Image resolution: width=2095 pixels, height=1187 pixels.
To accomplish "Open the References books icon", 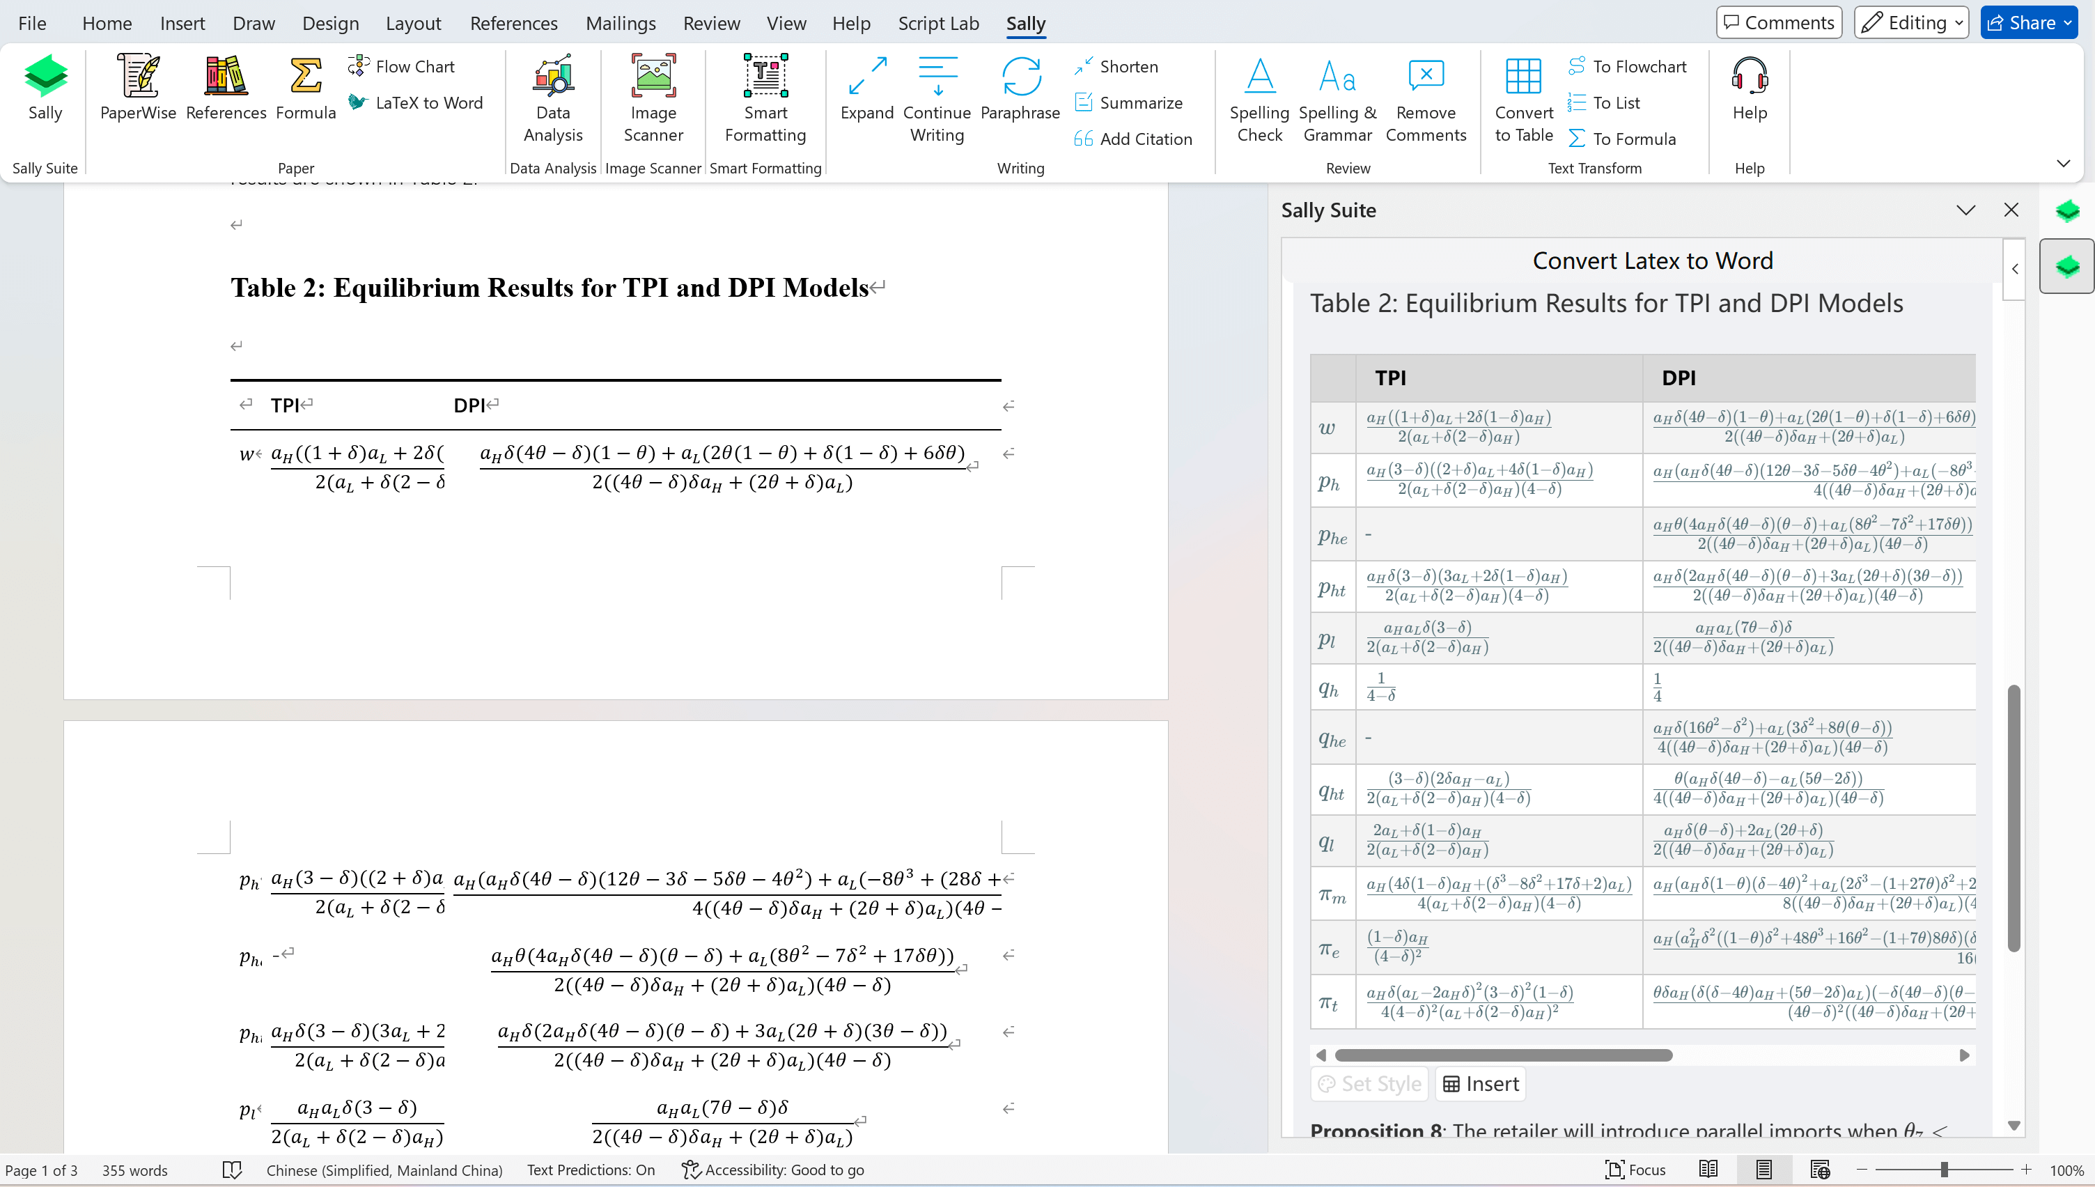I will pos(226,88).
